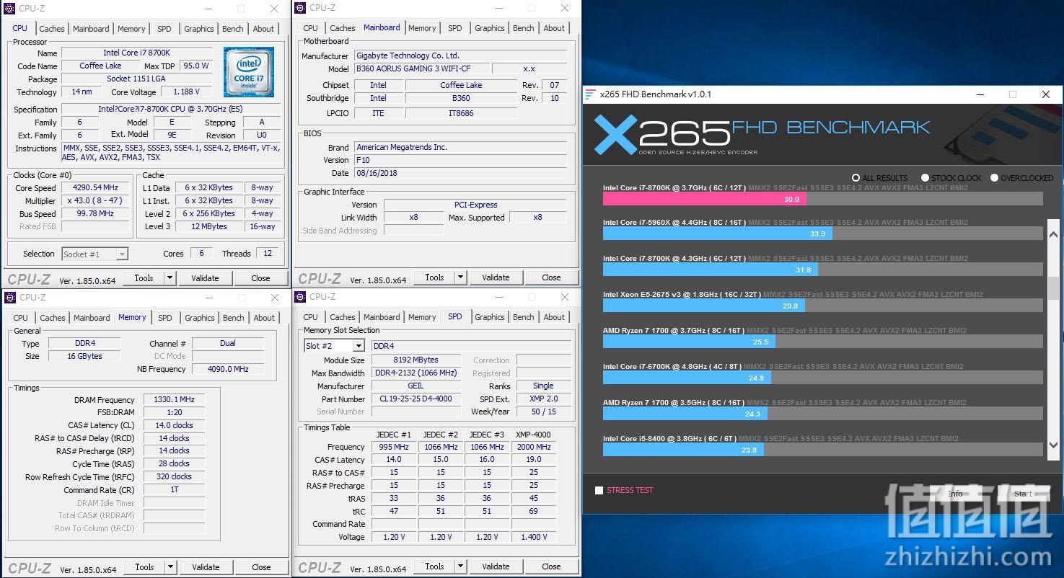Screen dimensions: 1064x578
Task: Open the Bench tab in the CPU window
Action: [x=233, y=29]
